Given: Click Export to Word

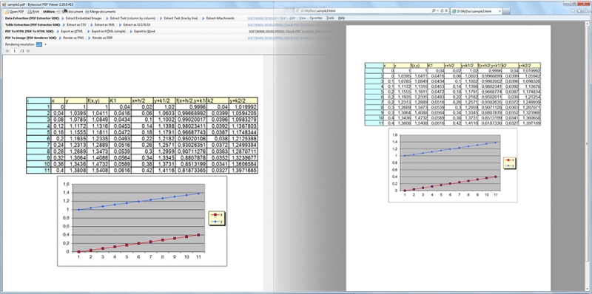Looking at the screenshot, I should 142,31.
